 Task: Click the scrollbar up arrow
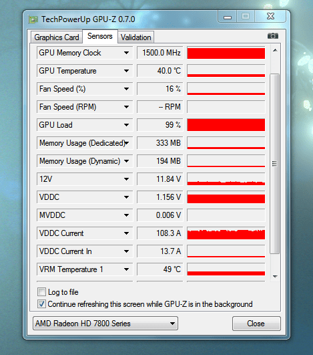275,50
